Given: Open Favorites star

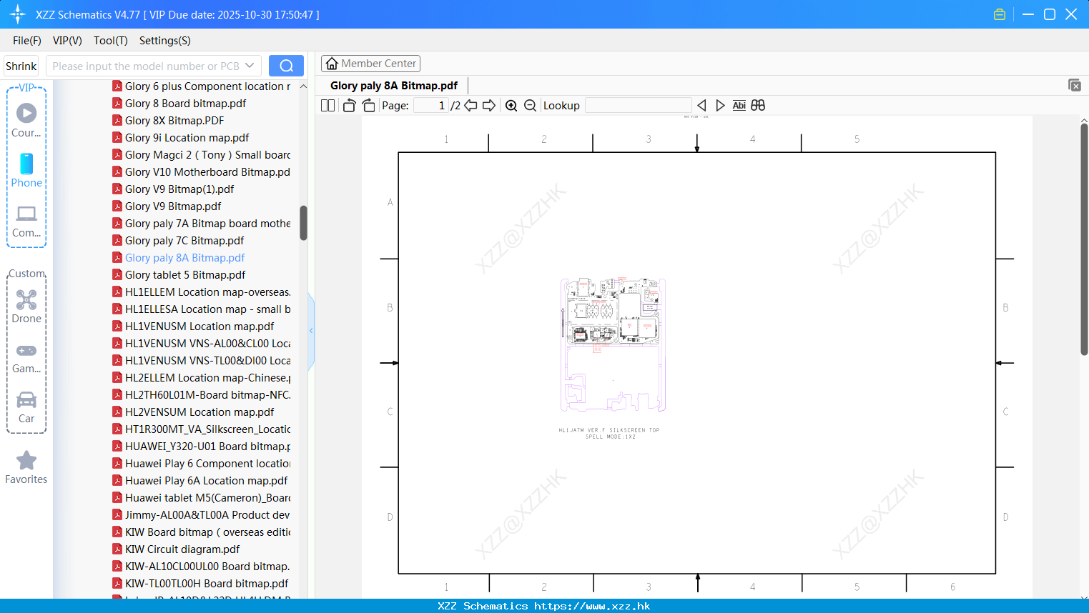Looking at the screenshot, I should (x=26, y=468).
